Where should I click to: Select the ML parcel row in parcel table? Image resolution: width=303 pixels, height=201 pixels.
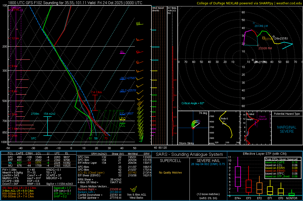[39, 163]
